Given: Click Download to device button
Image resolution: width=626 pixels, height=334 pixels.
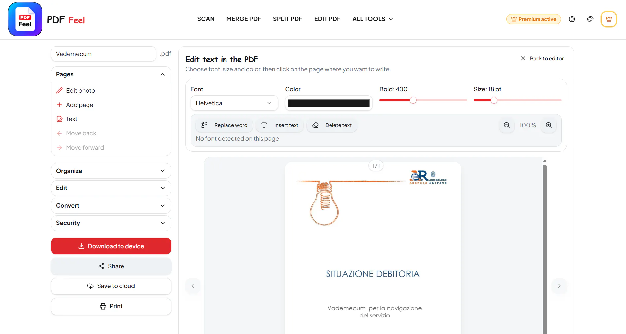Looking at the screenshot, I should click(111, 246).
